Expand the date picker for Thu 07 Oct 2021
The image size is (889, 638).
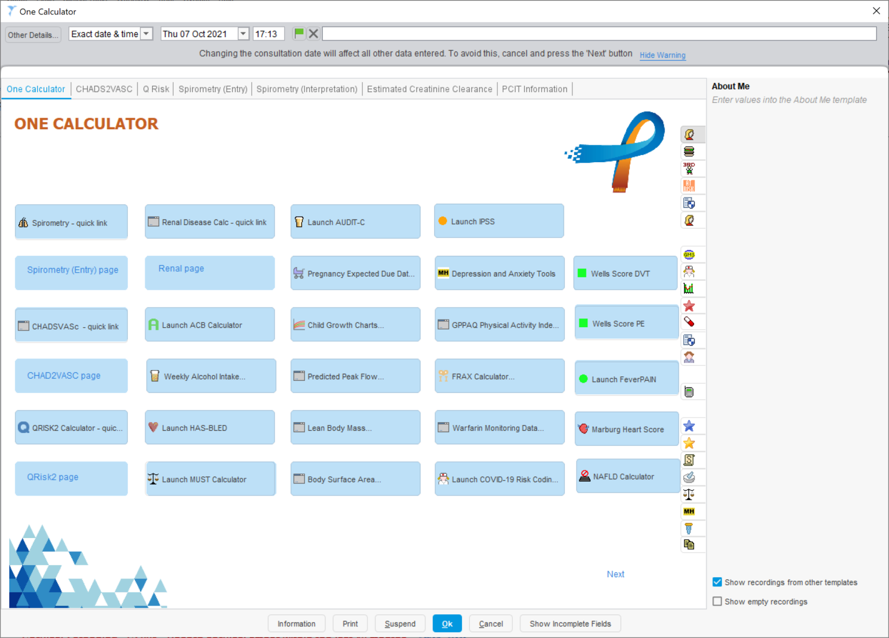point(243,33)
